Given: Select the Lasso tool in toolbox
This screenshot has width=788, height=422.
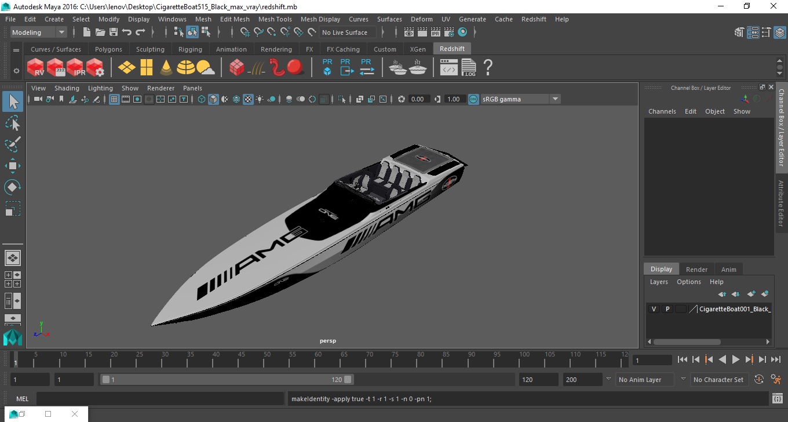Looking at the screenshot, I should pos(13,123).
